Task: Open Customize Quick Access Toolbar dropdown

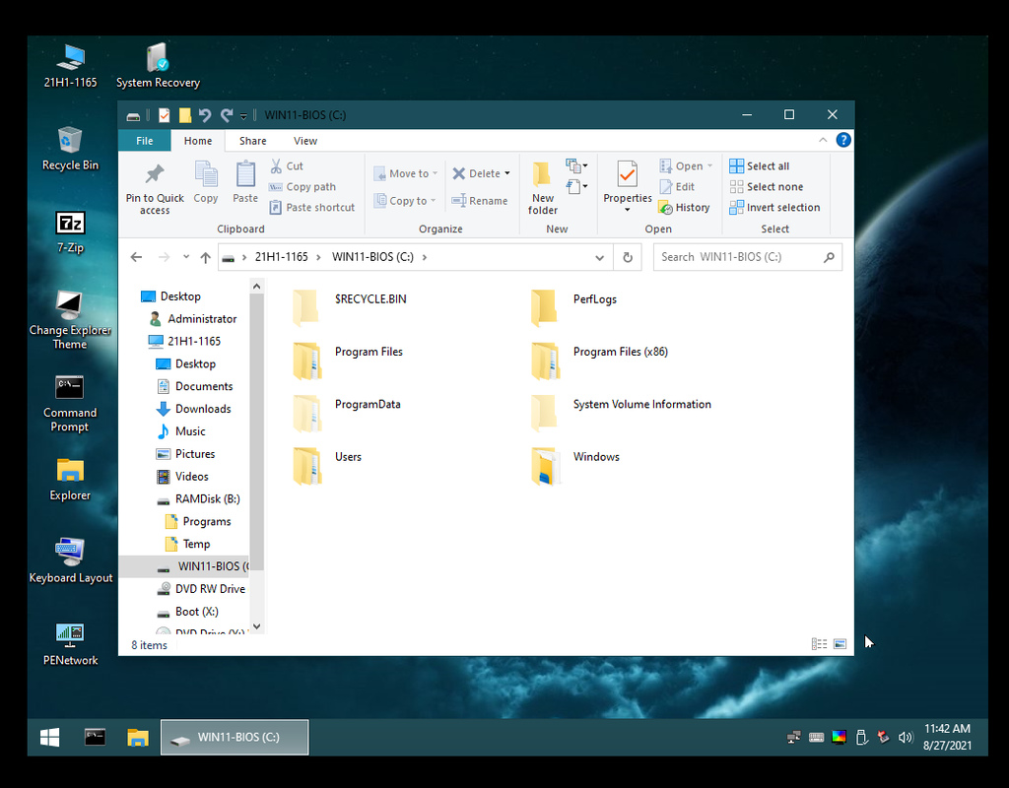Action: [x=243, y=116]
